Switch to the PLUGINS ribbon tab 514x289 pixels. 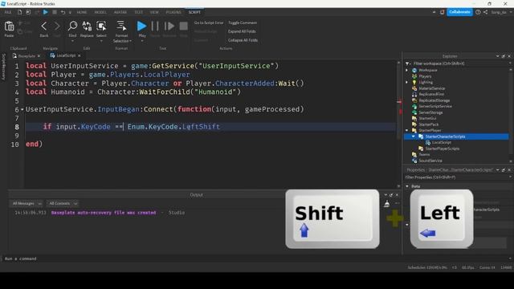click(x=173, y=12)
